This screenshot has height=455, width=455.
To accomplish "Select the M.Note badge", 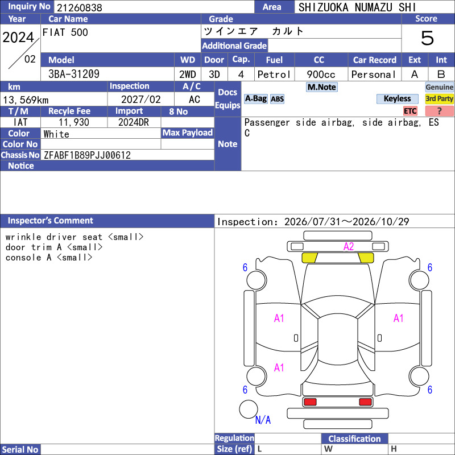I will tap(322, 87).
